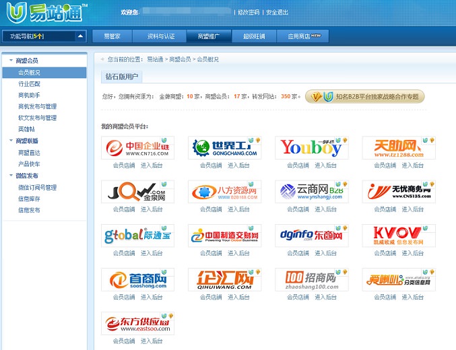Click 会员店铺 under 企汇网
Image resolution: width=456 pixels, height=350 pixels.
[211, 297]
